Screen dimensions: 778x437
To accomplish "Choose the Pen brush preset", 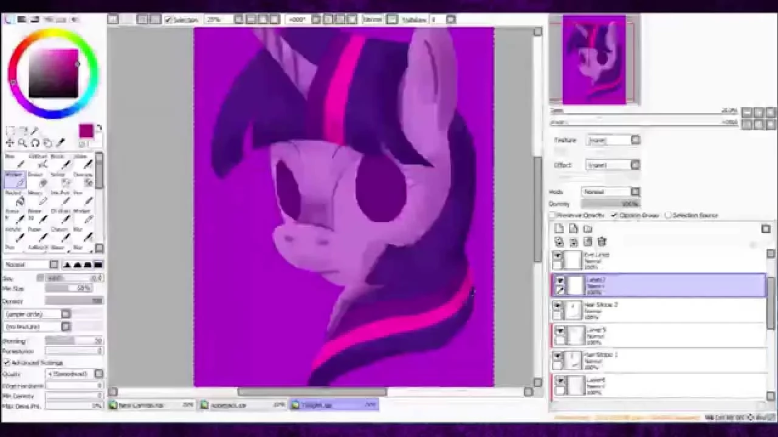I will pyautogui.click(x=15, y=161).
